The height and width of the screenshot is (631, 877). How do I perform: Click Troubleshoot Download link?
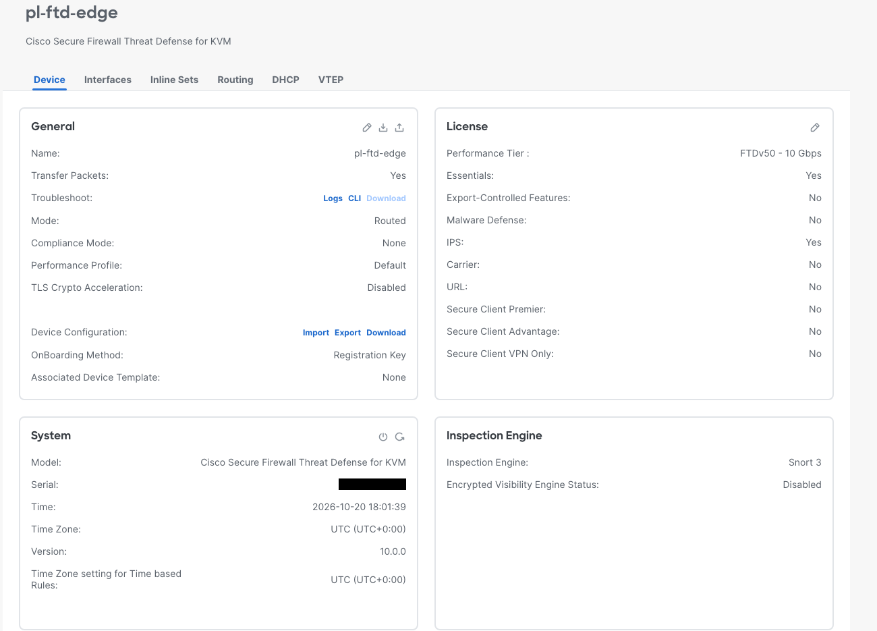[386, 198]
